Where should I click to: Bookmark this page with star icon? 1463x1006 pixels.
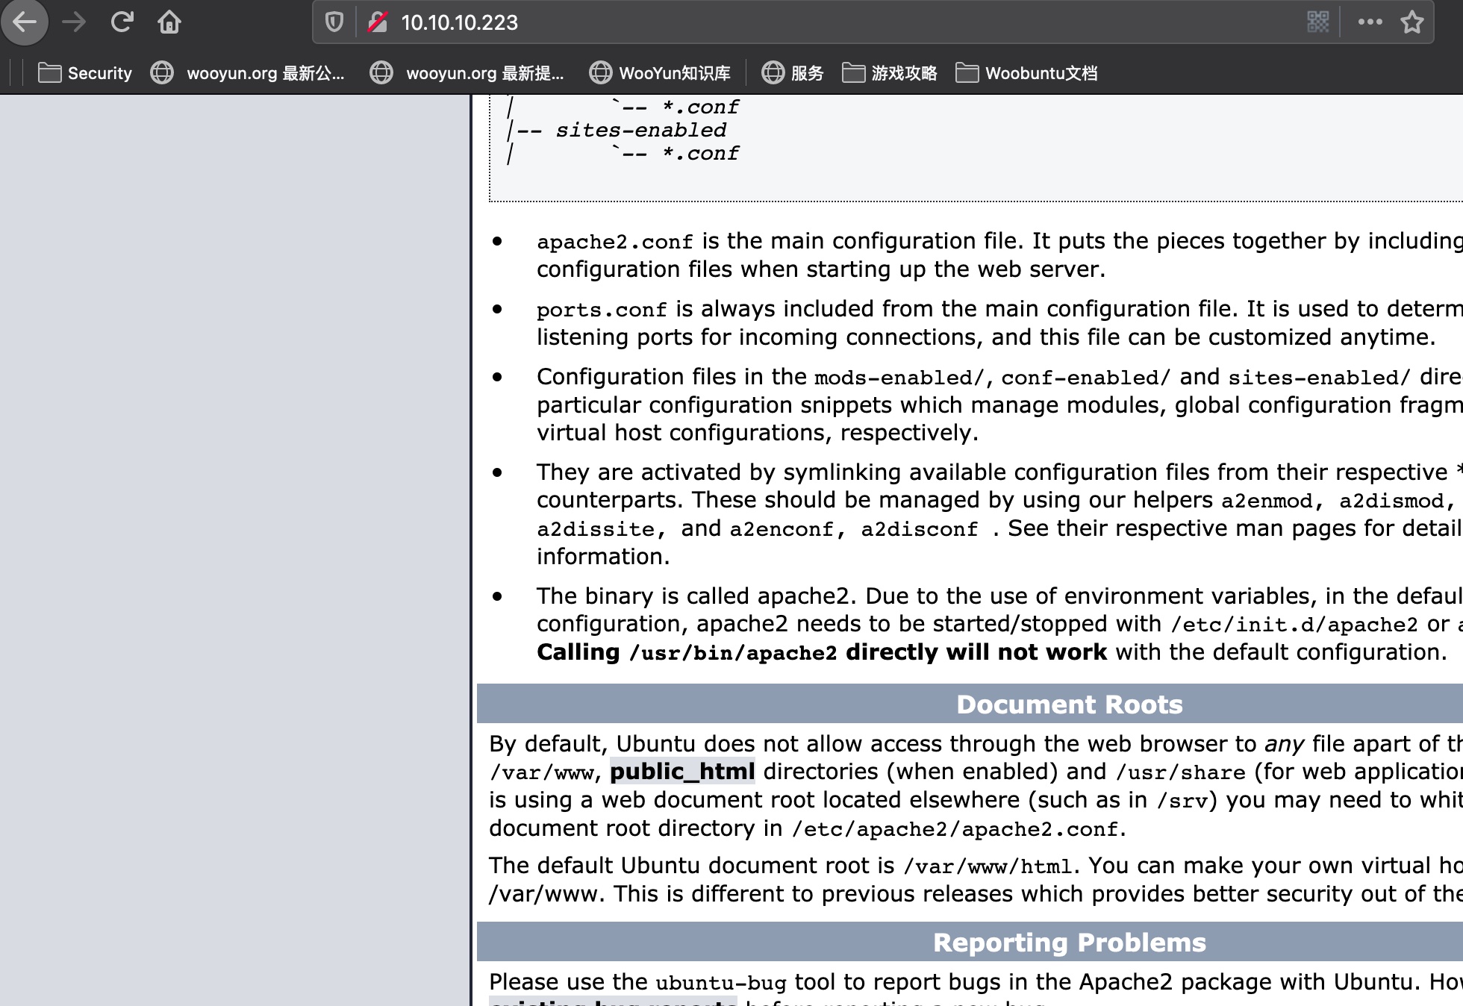click(1411, 22)
